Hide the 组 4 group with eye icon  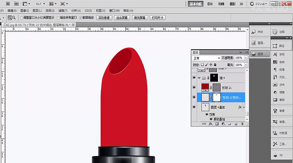point(194,78)
